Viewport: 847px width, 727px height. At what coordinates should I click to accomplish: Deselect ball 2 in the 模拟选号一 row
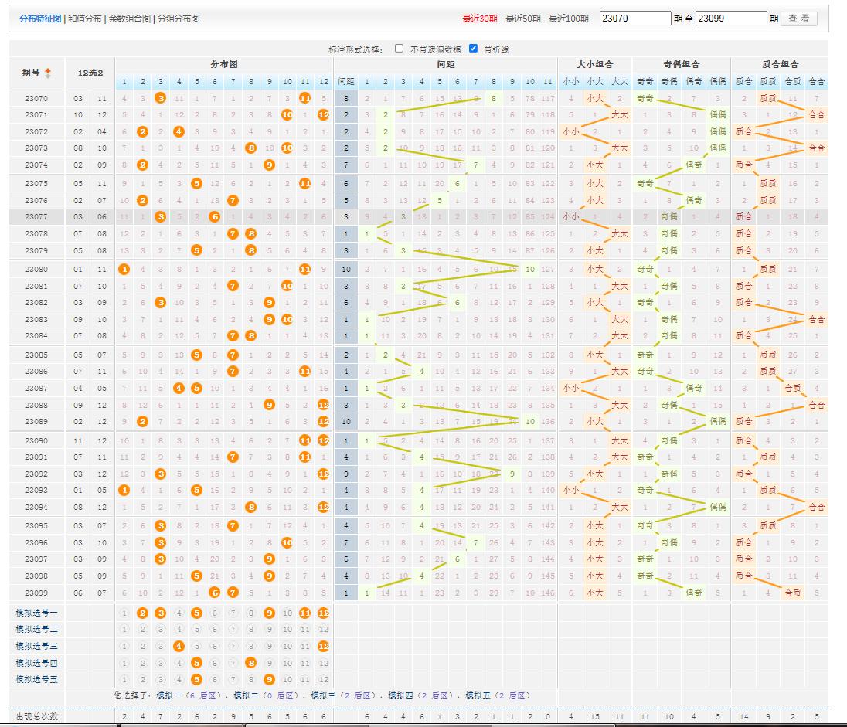pos(143,613)
